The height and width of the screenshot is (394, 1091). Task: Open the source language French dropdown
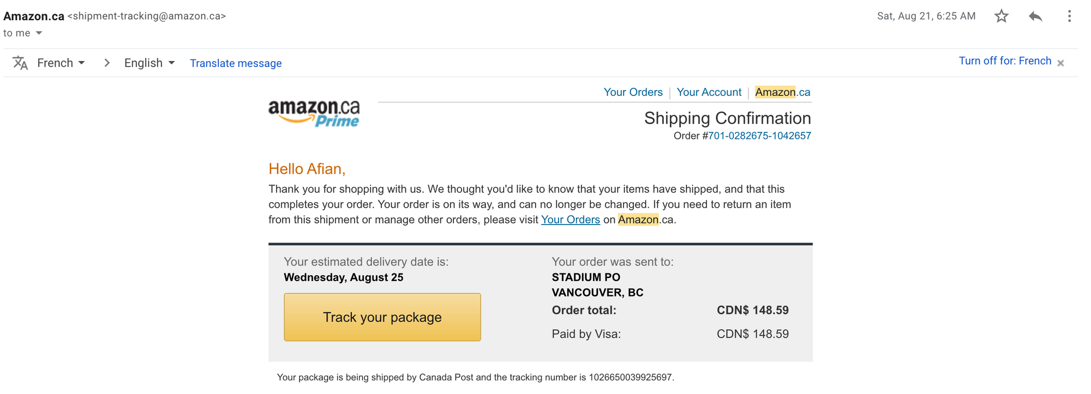click(x=60, y=63)
